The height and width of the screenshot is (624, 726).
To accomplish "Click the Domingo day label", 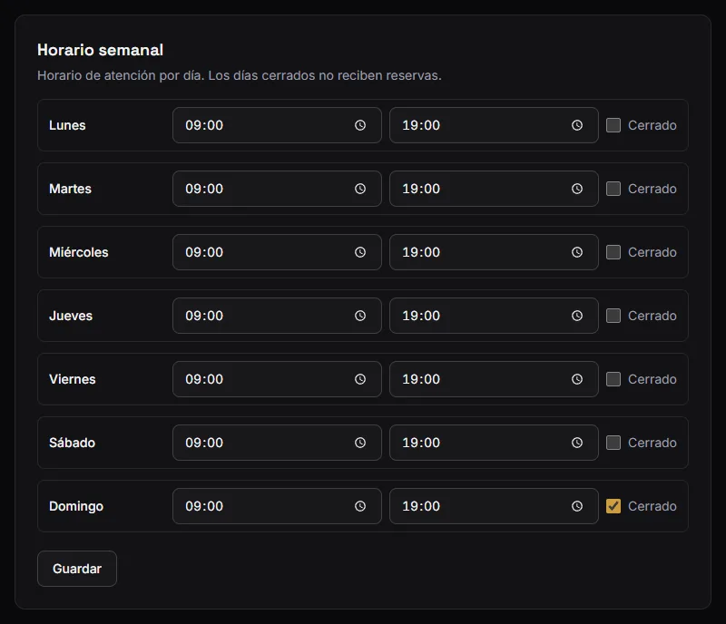I will (x=76, y=506).
